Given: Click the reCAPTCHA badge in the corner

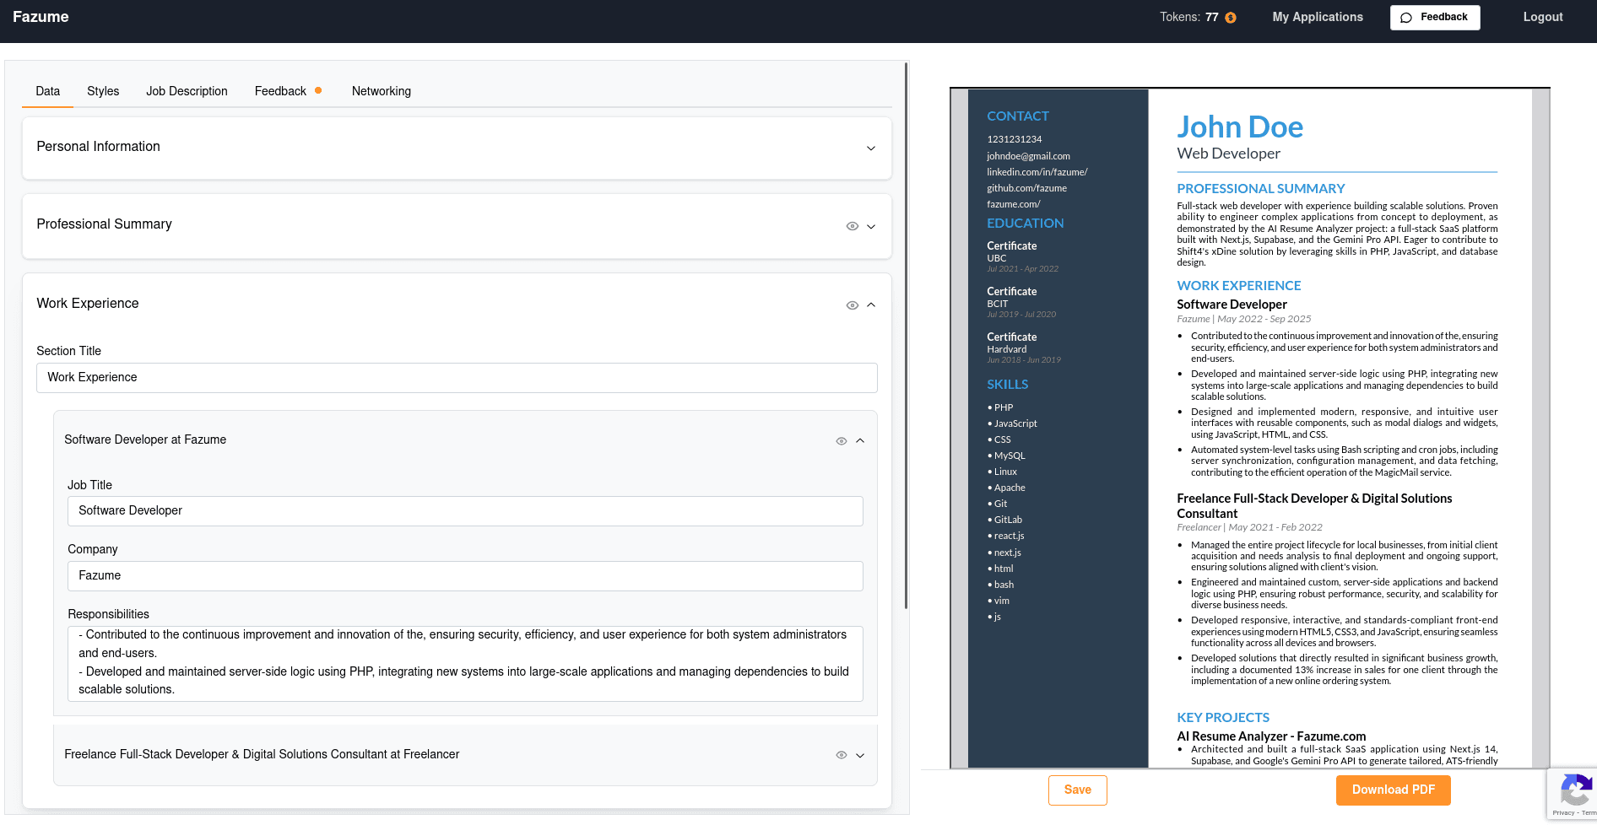Looking at the screenshot, I should coord(1575,793).
